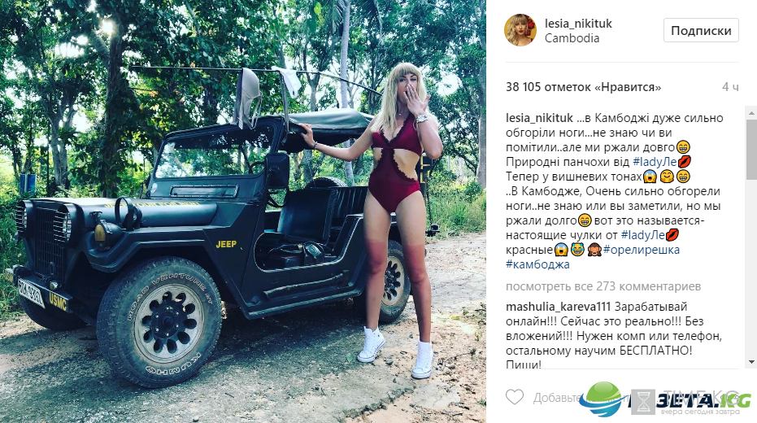Click the 4 ч post timestamp
Screen dimensions: 757x423
730,87
